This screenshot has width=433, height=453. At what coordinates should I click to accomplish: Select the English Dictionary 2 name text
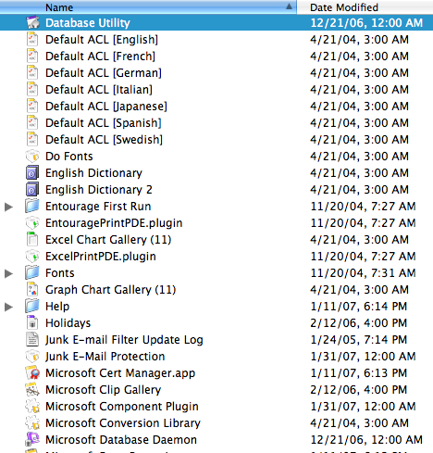(x=99, y=190)
